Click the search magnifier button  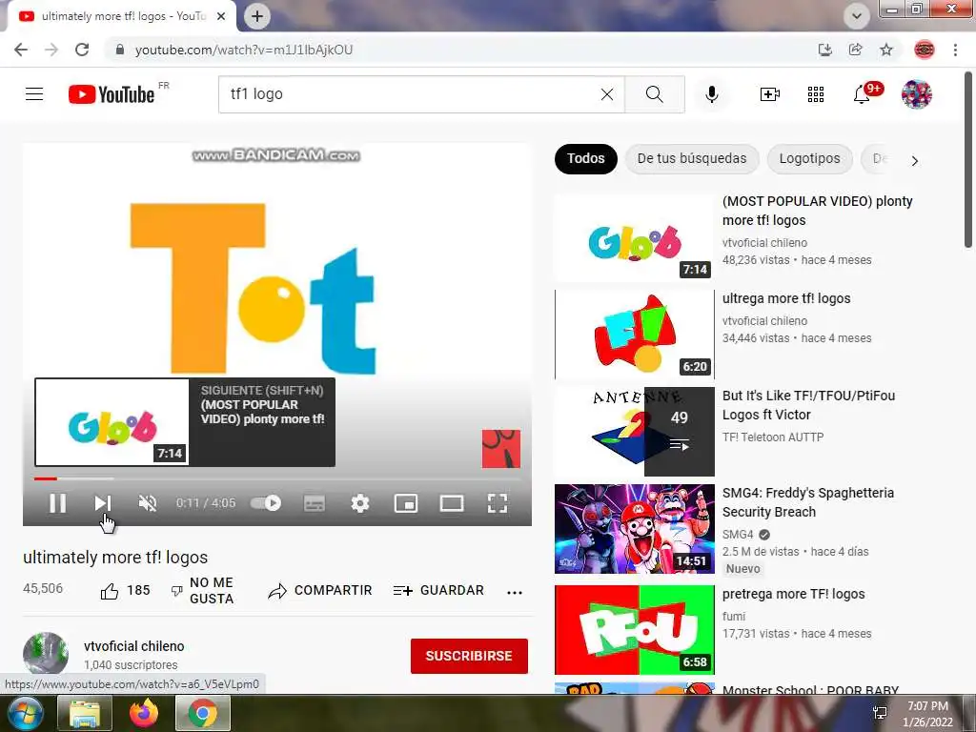[x=654, y=94]
